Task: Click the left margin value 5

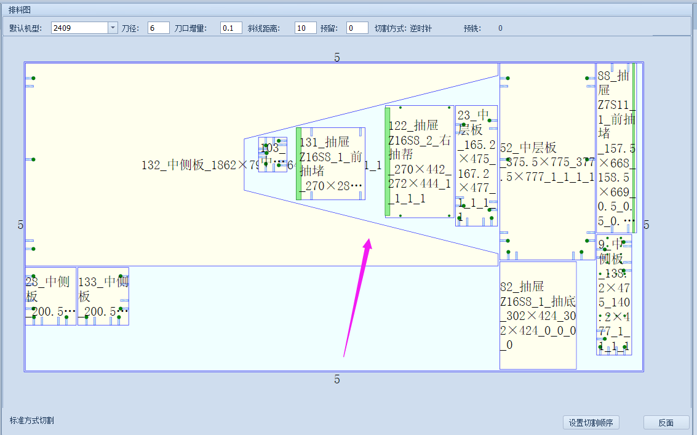Action: pos(20,225)
